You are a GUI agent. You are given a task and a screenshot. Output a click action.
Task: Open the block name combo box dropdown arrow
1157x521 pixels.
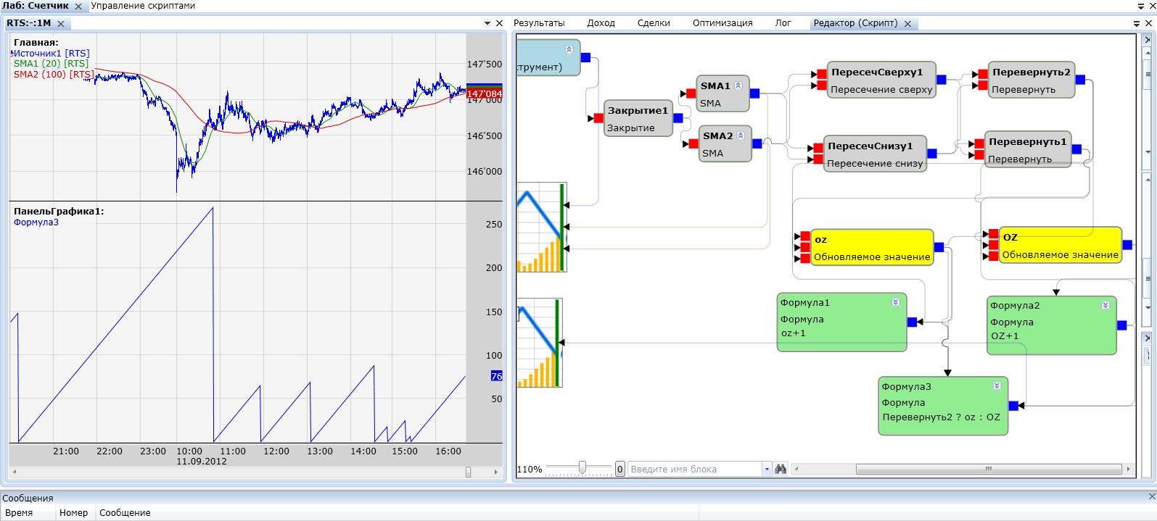(767, 470)
